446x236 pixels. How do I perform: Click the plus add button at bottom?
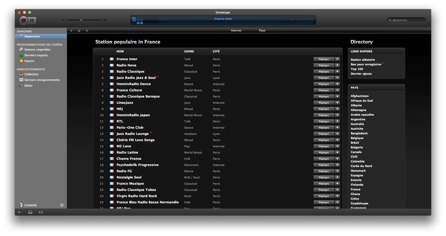pyautogui.click(x=20, y=212)
